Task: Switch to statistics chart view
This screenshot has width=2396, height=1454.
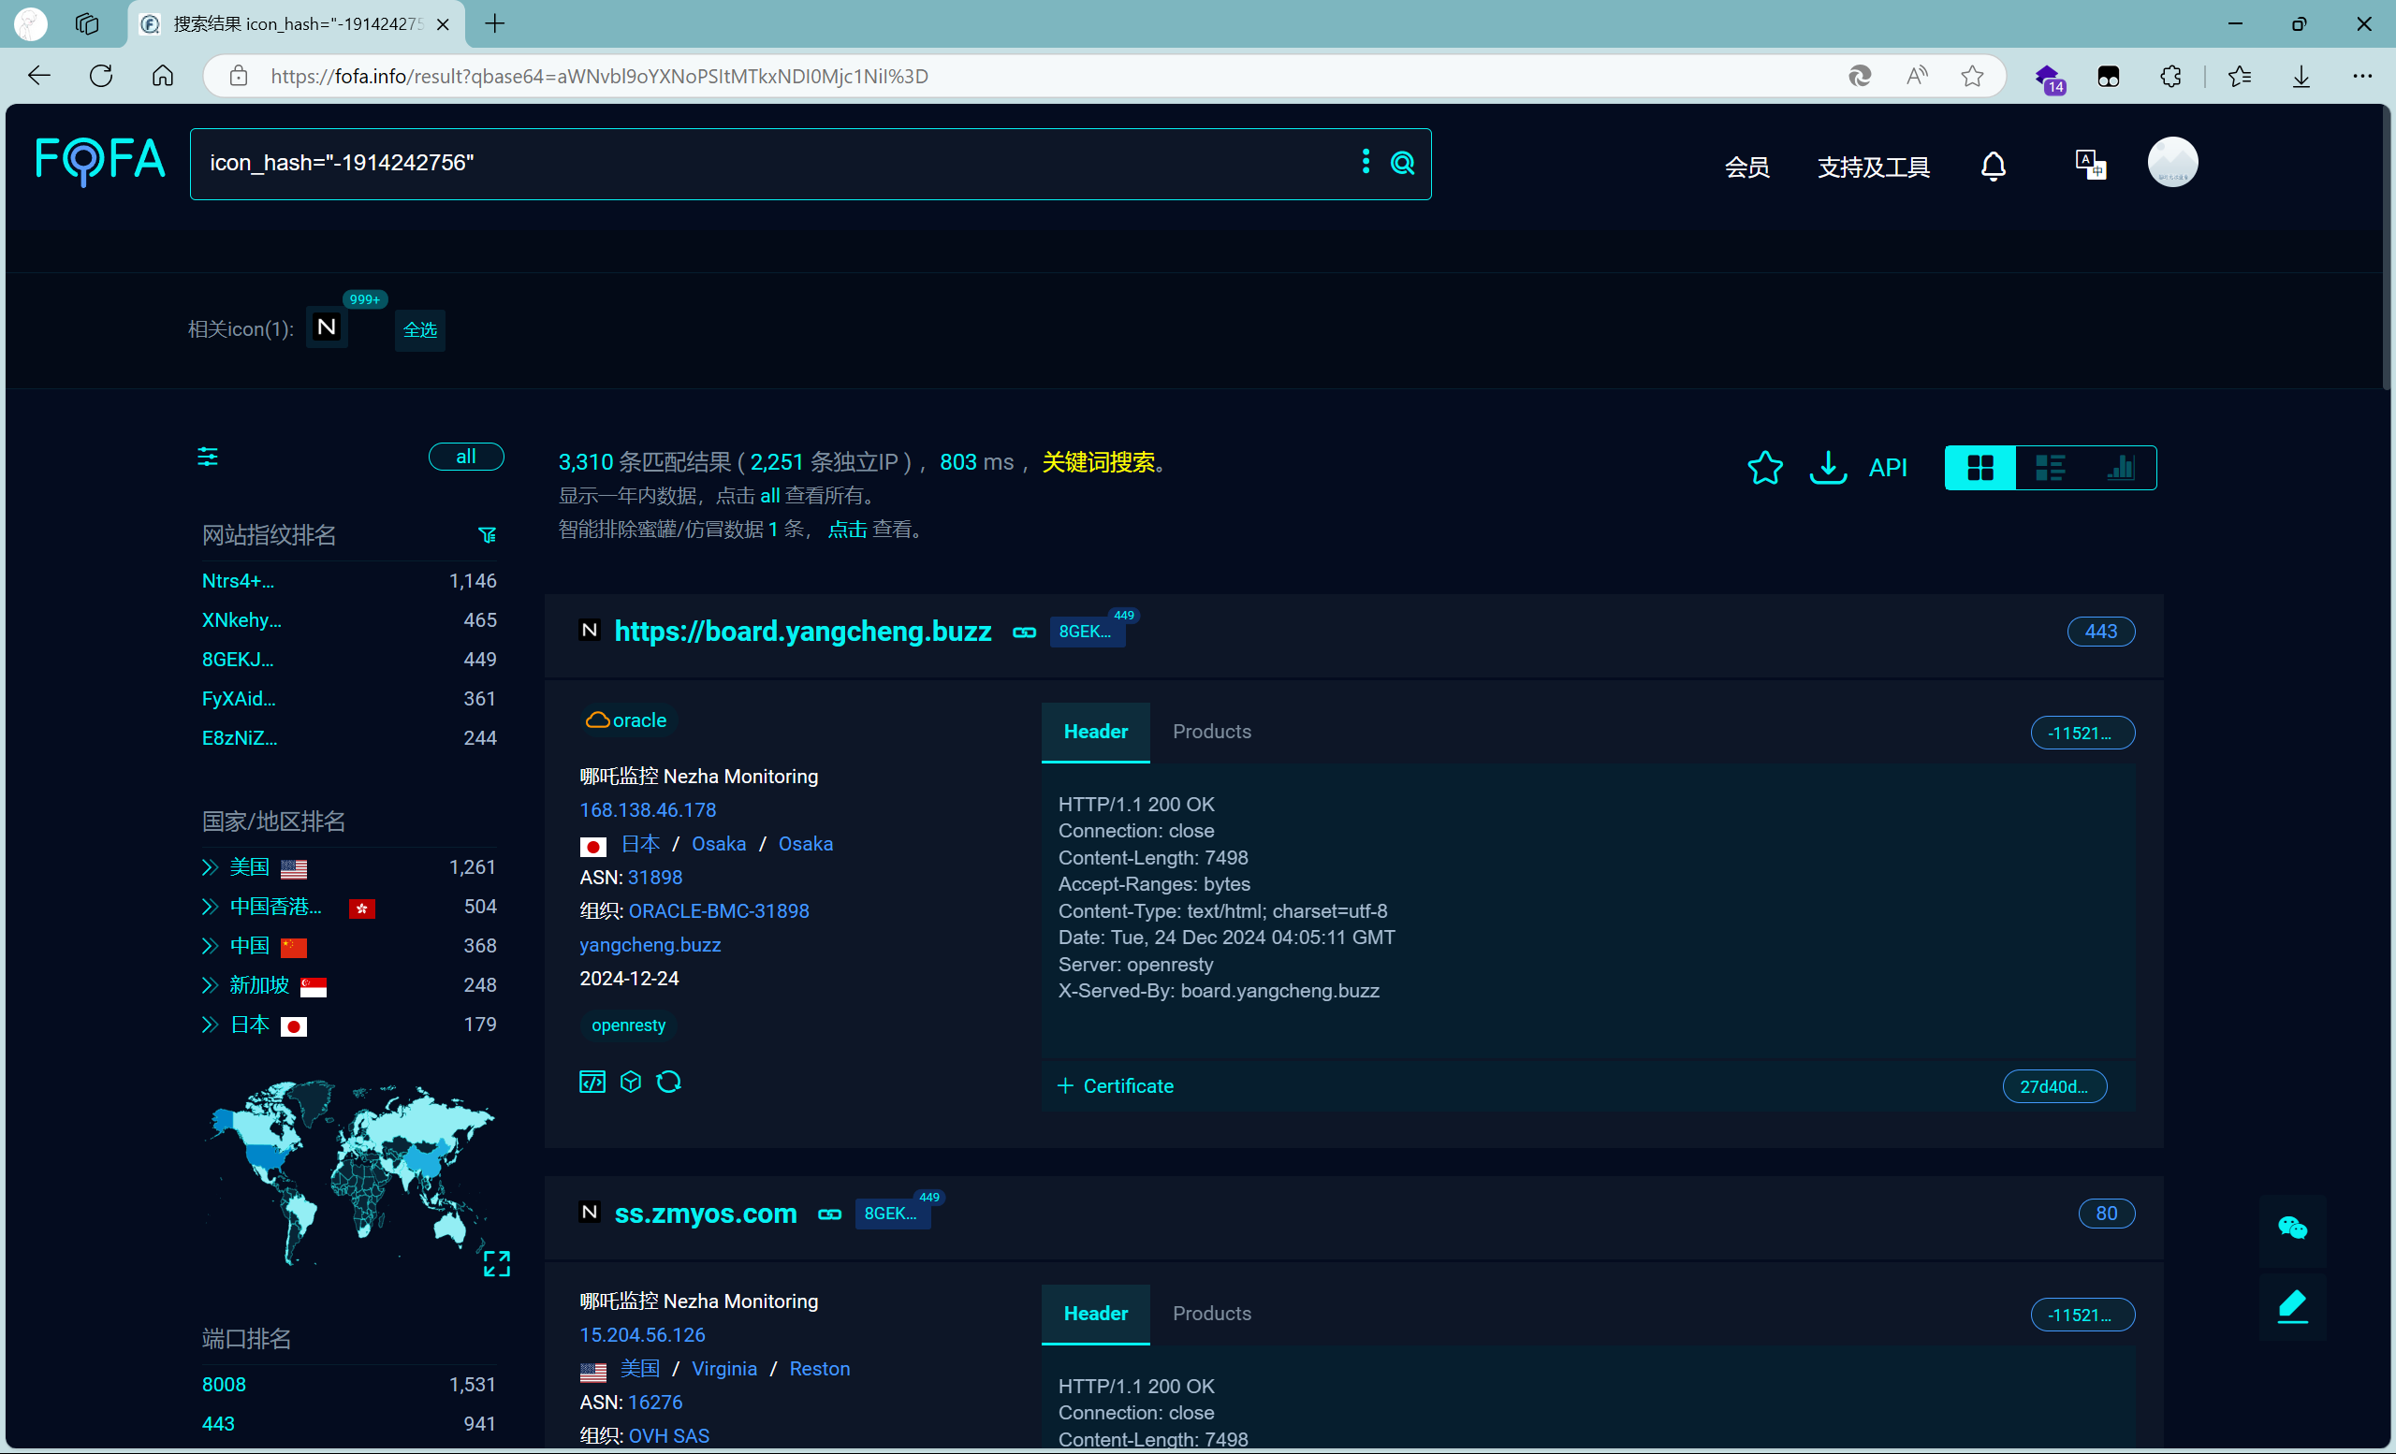Action: click(2120, 468)
